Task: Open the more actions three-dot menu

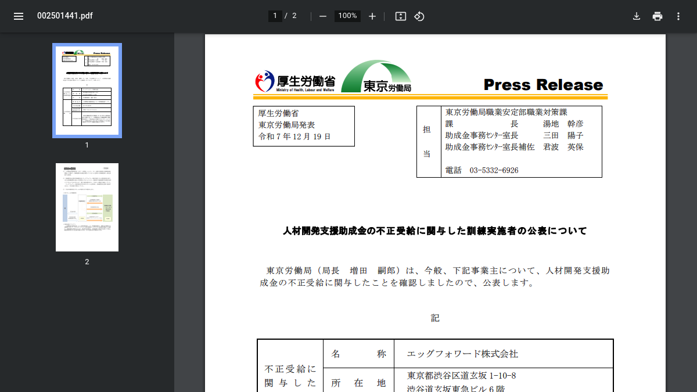Action: pos(678,16)
